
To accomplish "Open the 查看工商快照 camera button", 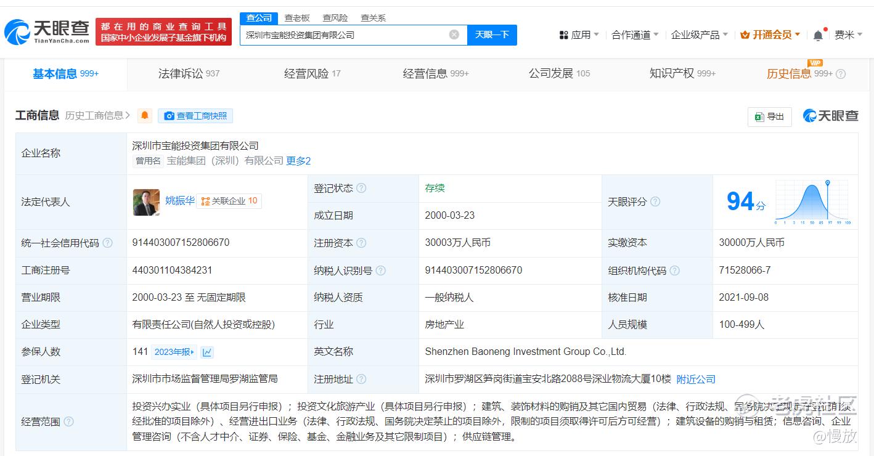I will click(195, 115).
